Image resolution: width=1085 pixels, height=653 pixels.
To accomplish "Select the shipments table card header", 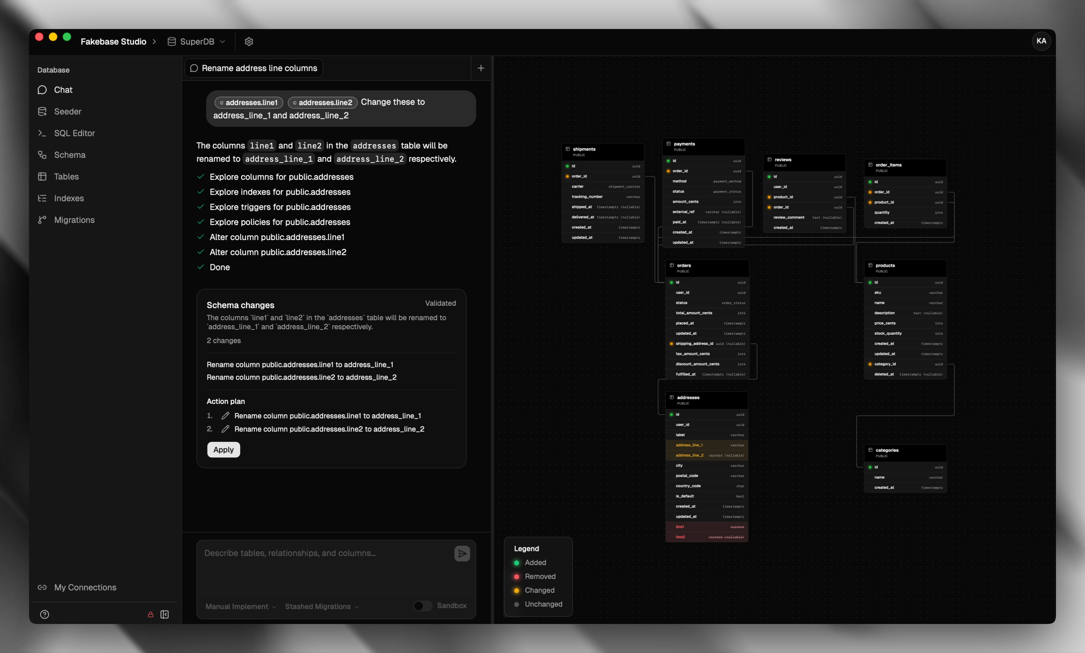I will point(603,152).
